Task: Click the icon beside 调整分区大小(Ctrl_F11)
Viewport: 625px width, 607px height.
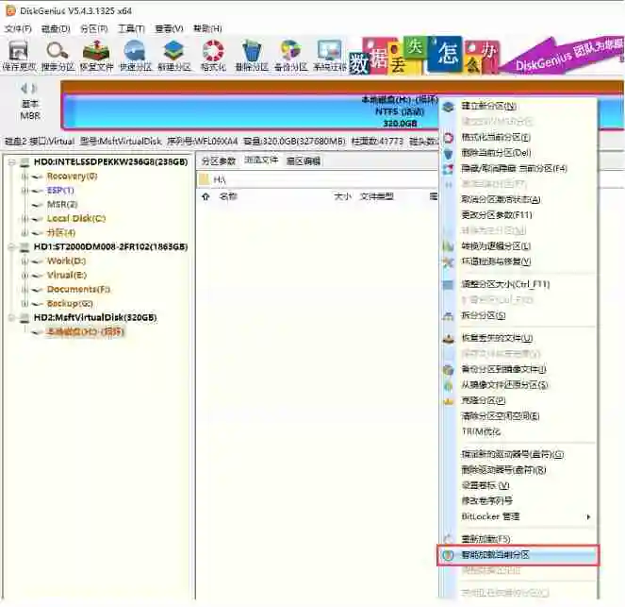Action: 449,284
